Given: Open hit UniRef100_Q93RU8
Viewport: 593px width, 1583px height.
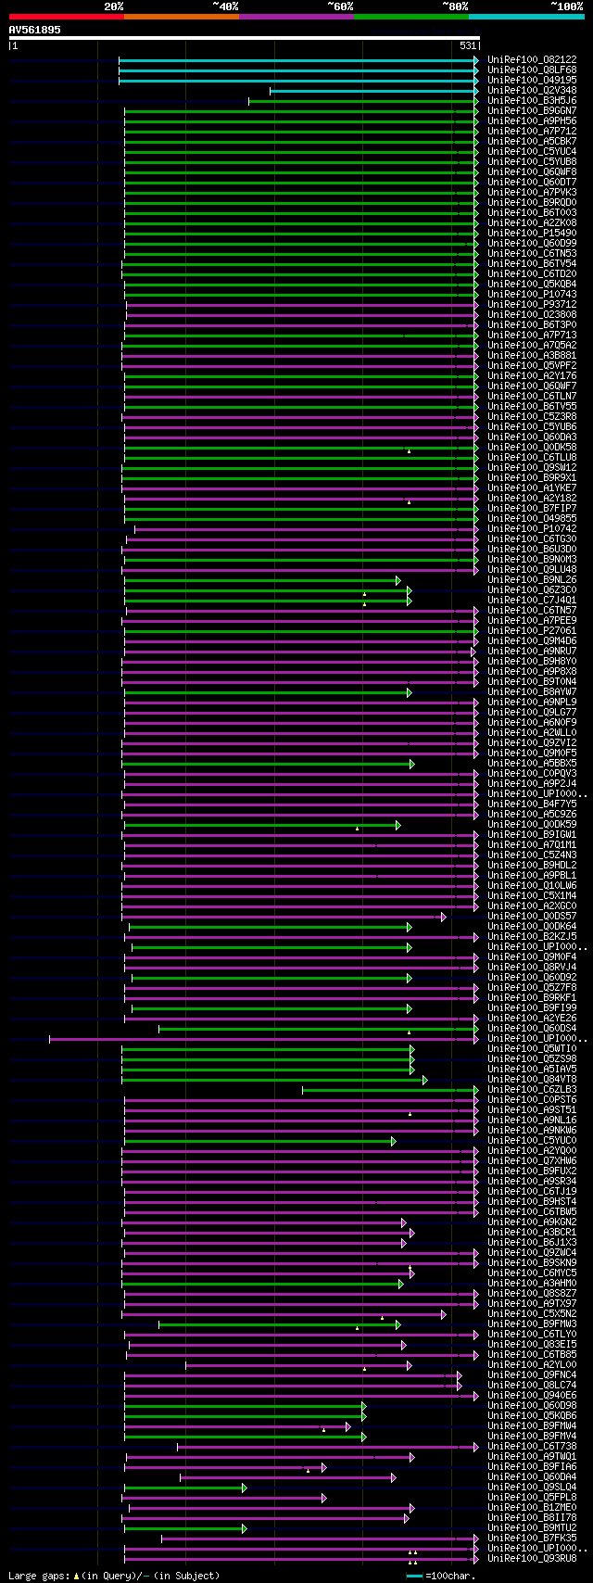Looking at the screenshot, I should coord(532,1558).
